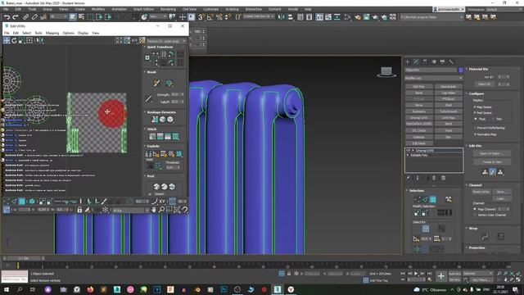Viewport: 524px width, 295px height.
Task: Choose Edge sub-object mode in Edit UVWs bottom bar
Action: [x=14, y=202]
